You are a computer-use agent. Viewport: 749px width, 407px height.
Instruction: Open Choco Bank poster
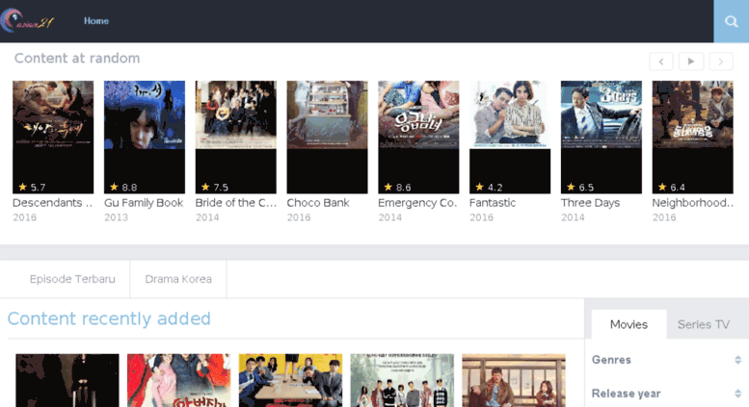327,138
